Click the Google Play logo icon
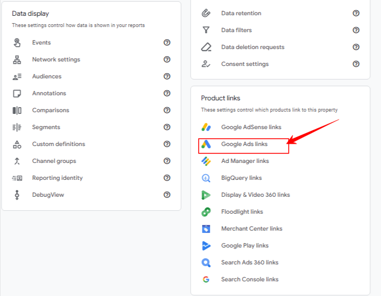The width and height of the screenshot is (381, 296). point(206,246)
